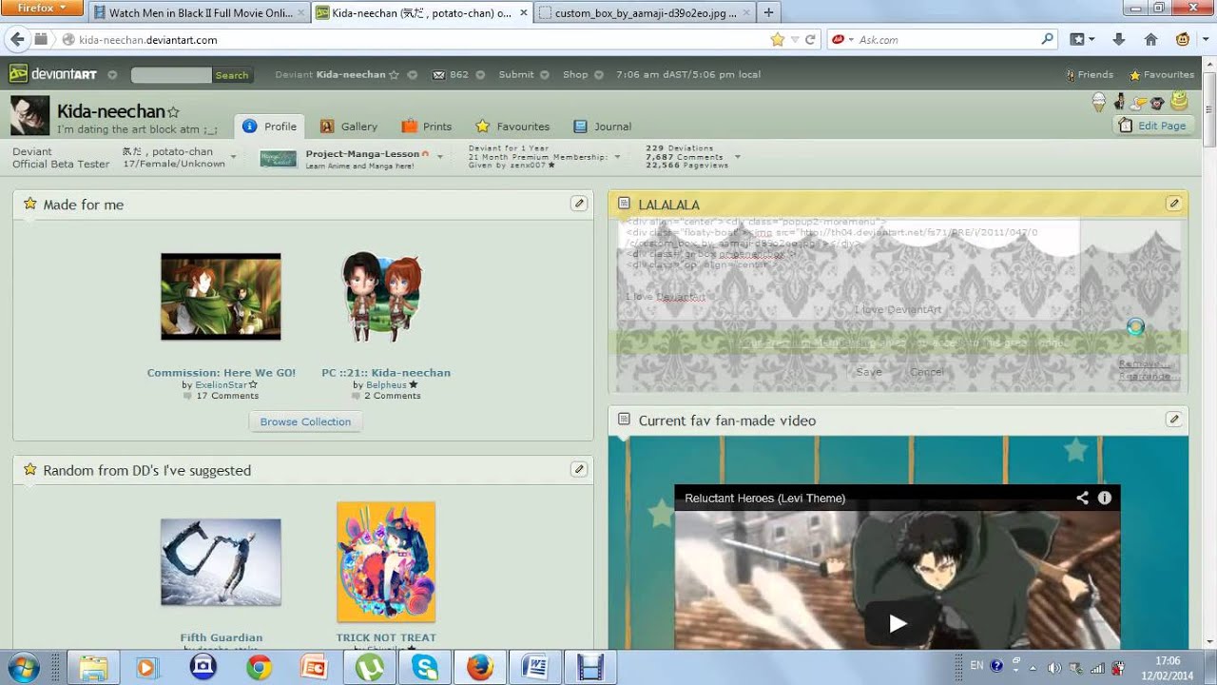Click the deviantART logo

[53, 74]
